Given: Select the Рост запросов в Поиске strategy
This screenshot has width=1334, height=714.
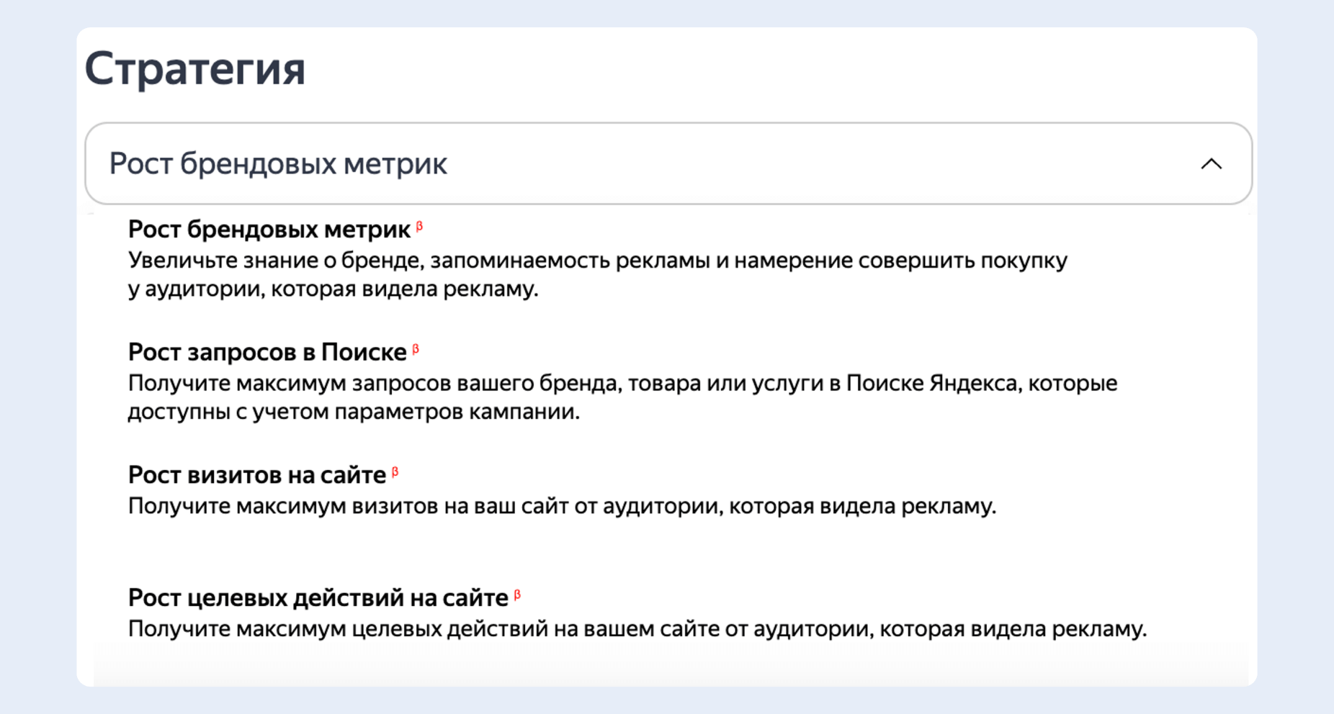Looking at the screenshot, I should [267, 351].
